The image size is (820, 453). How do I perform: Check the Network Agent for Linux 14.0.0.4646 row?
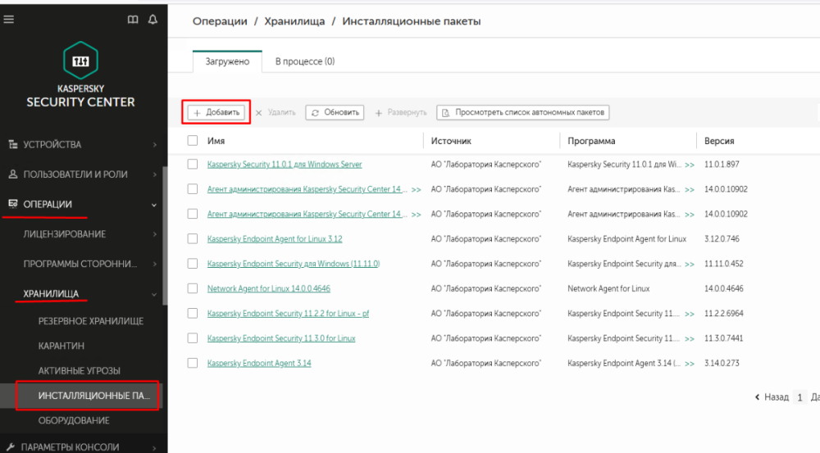pyautogui.click(x=193, y=288)
